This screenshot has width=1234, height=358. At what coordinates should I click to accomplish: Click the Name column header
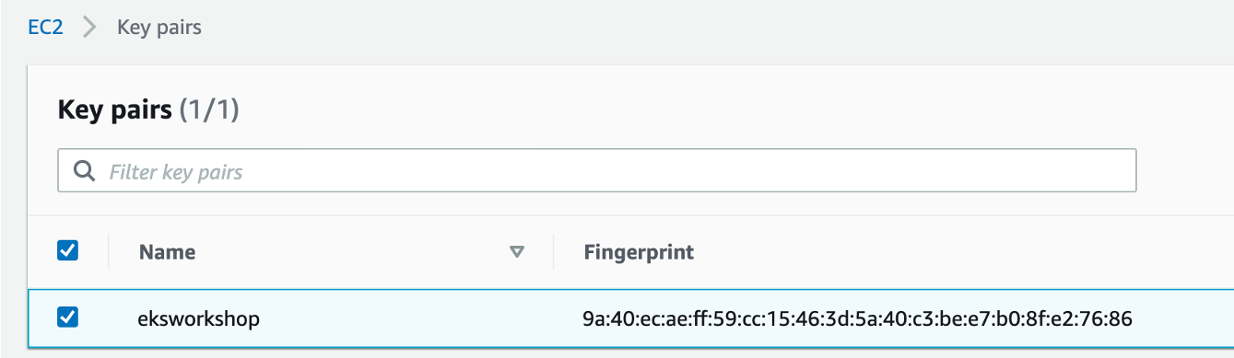(168, 252)
